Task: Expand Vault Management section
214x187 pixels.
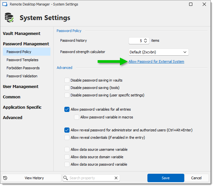Action: (x=22, y=34)
